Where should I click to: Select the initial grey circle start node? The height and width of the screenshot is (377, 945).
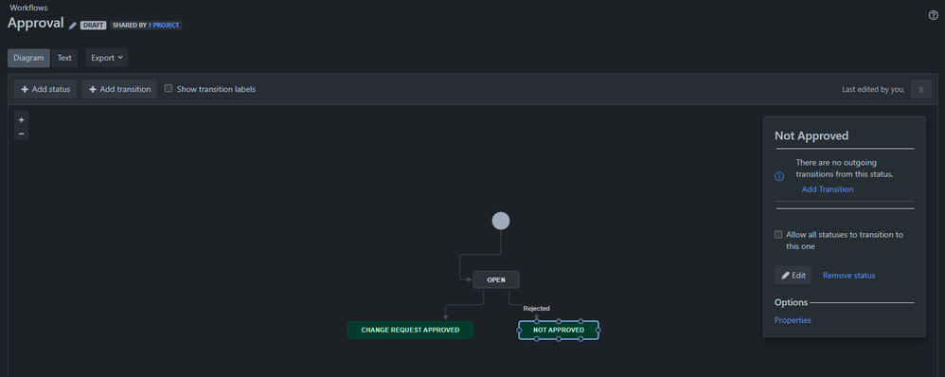pos(501,221)
